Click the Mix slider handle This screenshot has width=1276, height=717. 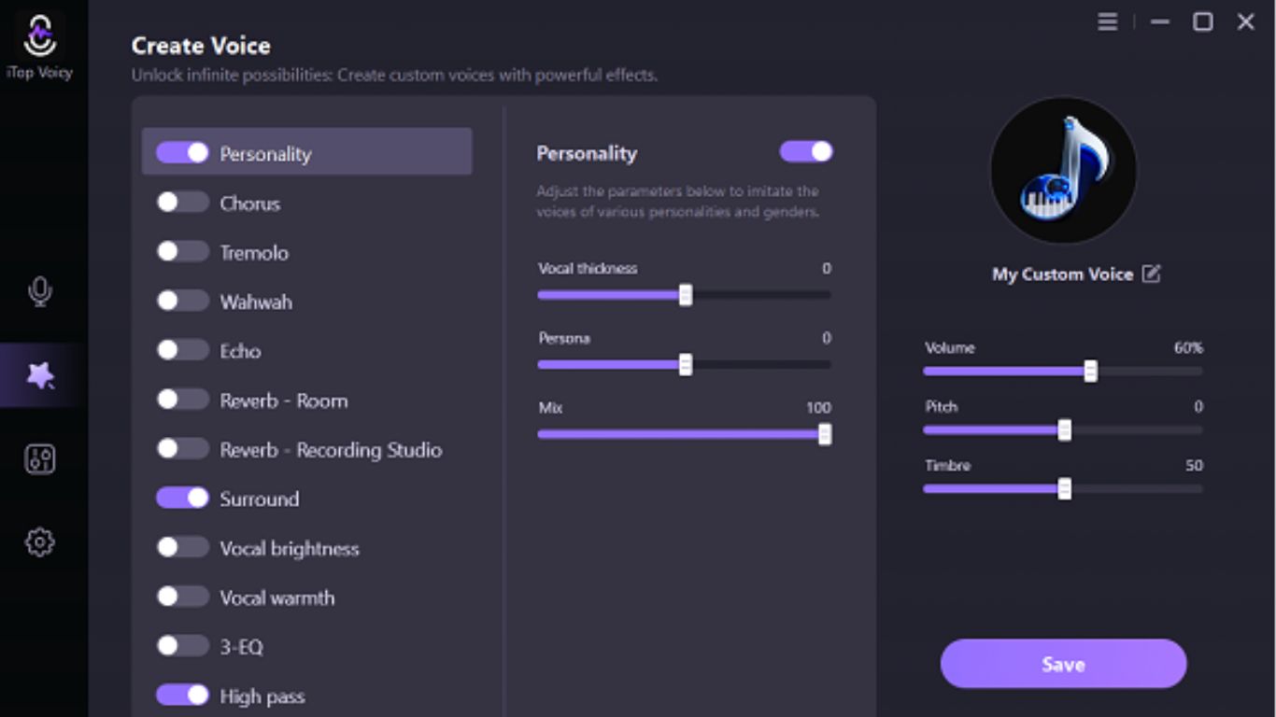[x=825, y=434]
